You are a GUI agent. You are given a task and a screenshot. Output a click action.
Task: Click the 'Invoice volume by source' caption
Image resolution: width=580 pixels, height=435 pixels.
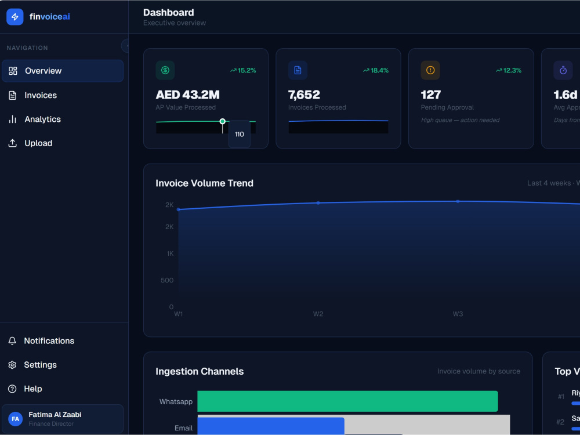tap(478, 371)
